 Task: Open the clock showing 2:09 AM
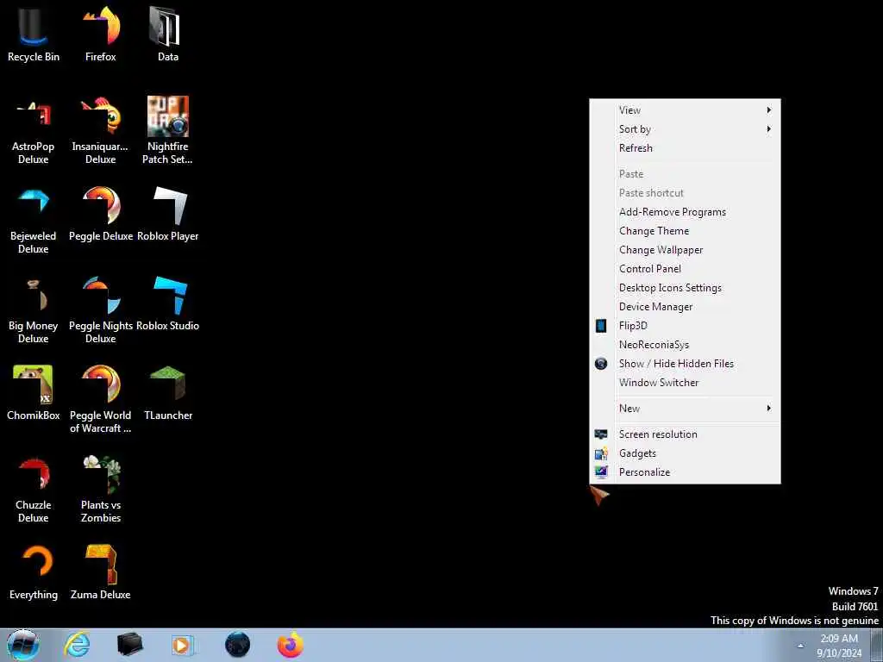pyautogui.click(x=839, y=646)
